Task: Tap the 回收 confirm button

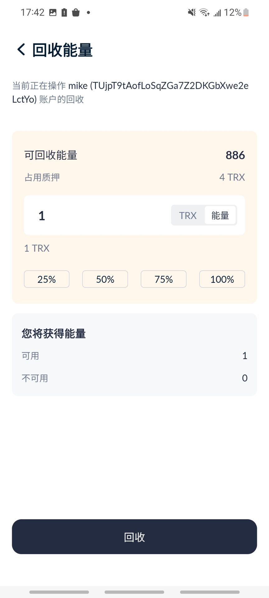Action: [x=134, y=537]
